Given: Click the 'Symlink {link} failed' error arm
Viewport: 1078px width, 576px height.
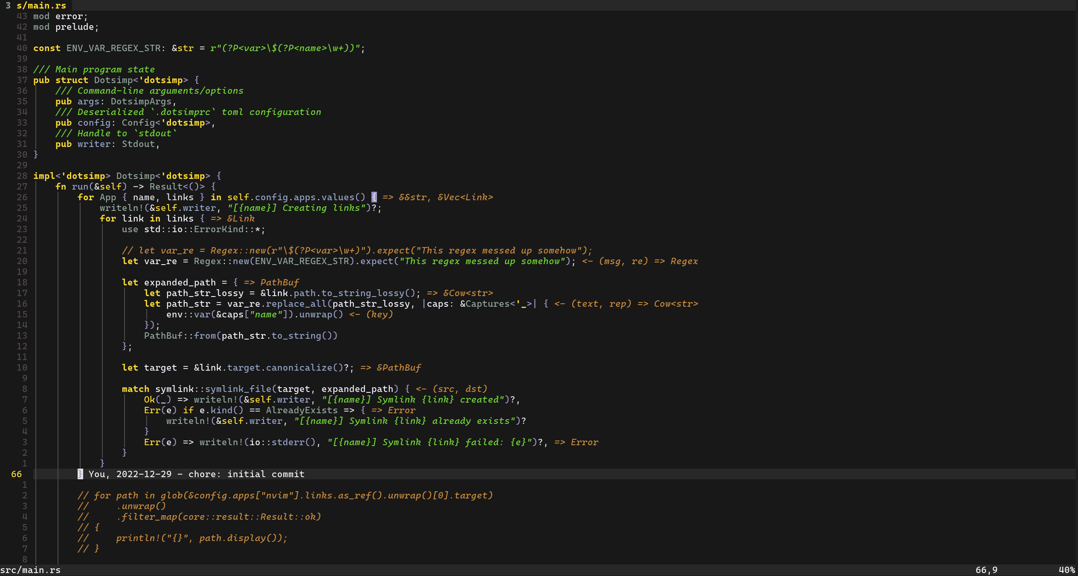Looking at the screenshot, I should pos(346,442).
